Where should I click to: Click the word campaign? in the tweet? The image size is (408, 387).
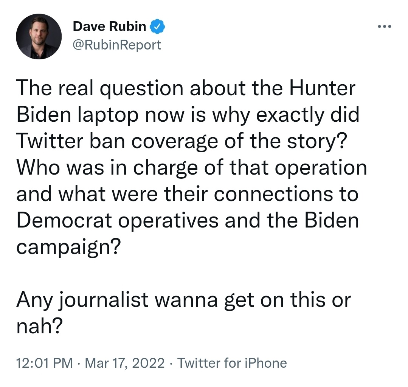pos(69,247)
